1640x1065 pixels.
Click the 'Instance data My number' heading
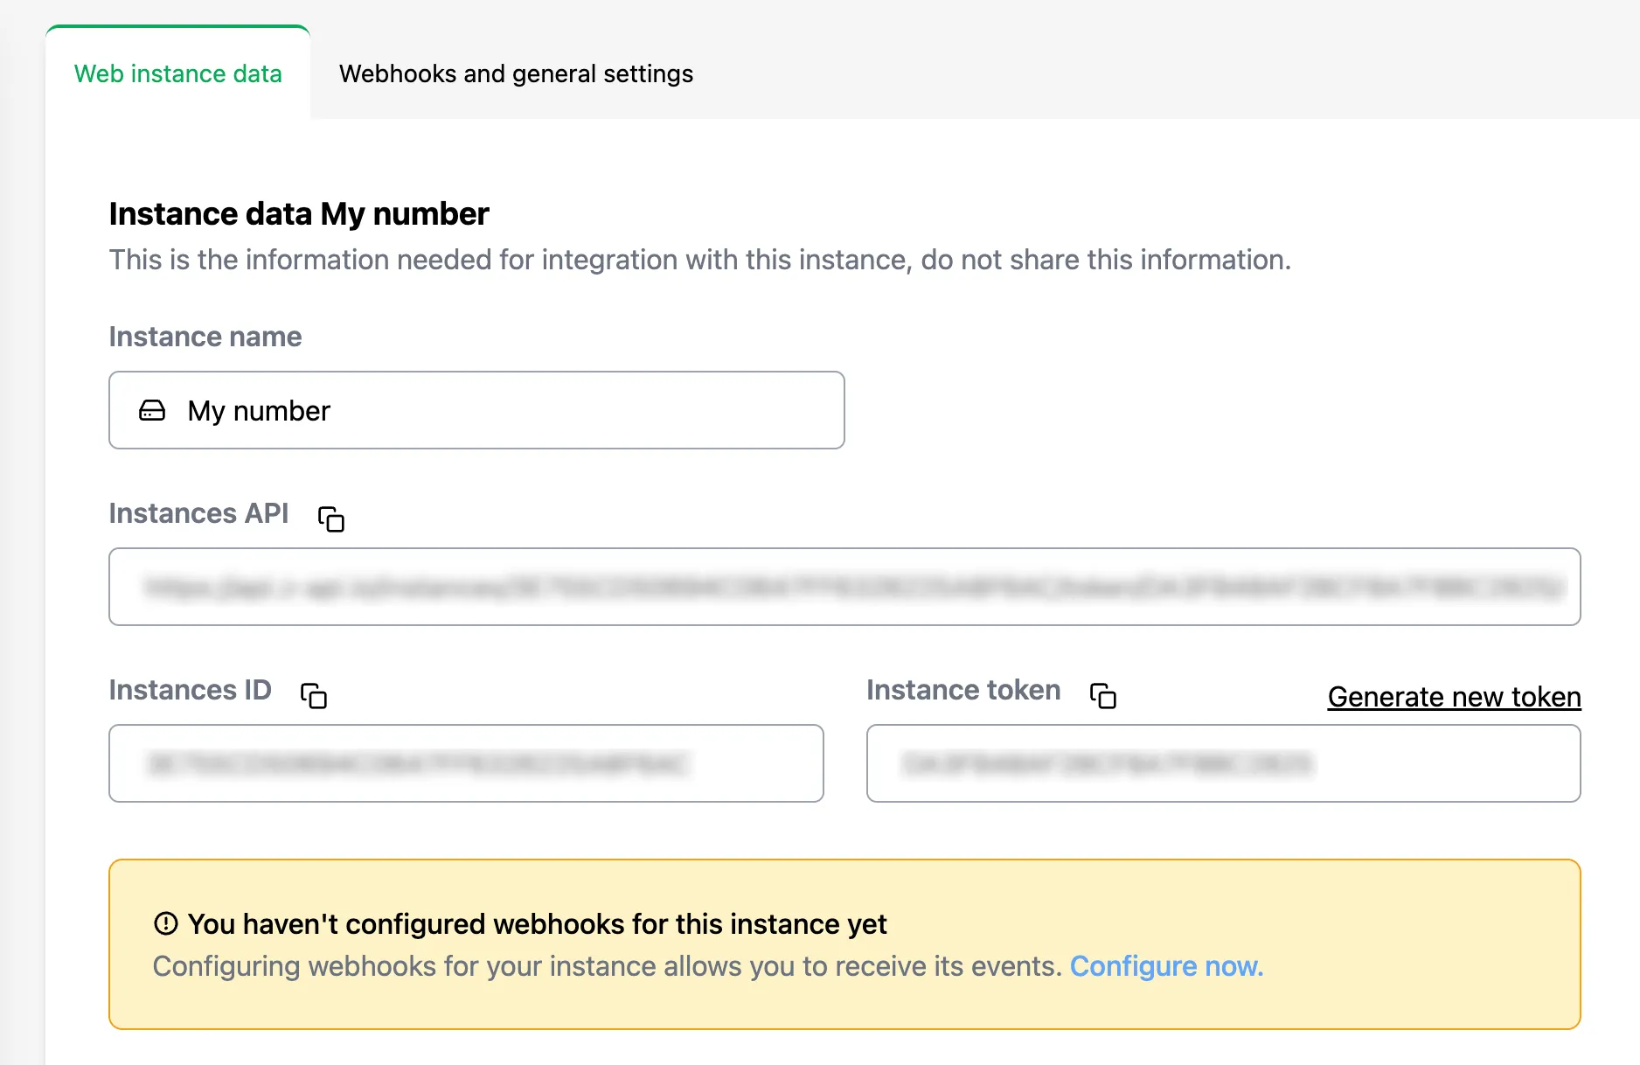299,214
